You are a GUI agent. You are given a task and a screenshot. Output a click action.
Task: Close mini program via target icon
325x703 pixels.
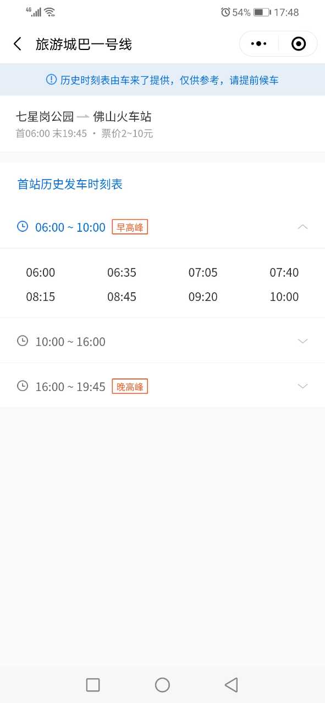[x=299, y=44]
